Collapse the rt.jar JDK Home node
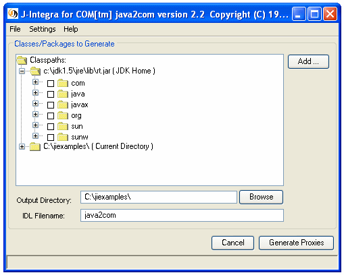Viewport: 344px width, 275px height. (x=22, y=71)
